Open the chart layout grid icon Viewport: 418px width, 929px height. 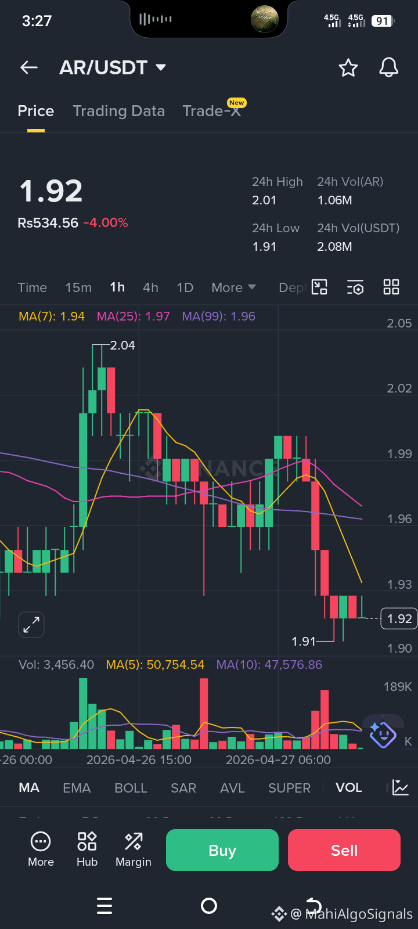(391, 287)
